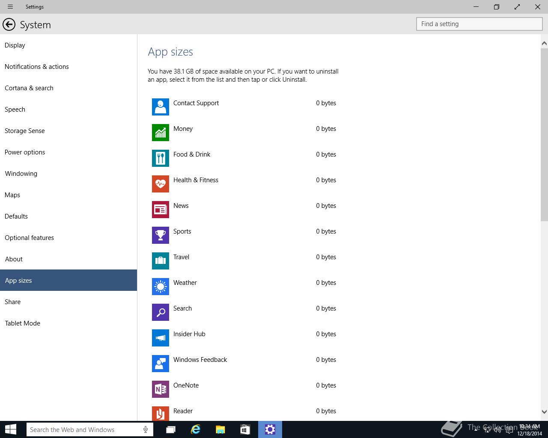Go to Cortana & search settings
The image size is (548, 438).
[x=68, y=88]
